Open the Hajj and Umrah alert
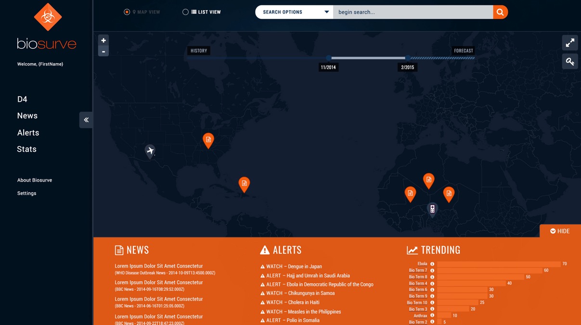This screenshot has width=581, height=325. coord(305,276)
